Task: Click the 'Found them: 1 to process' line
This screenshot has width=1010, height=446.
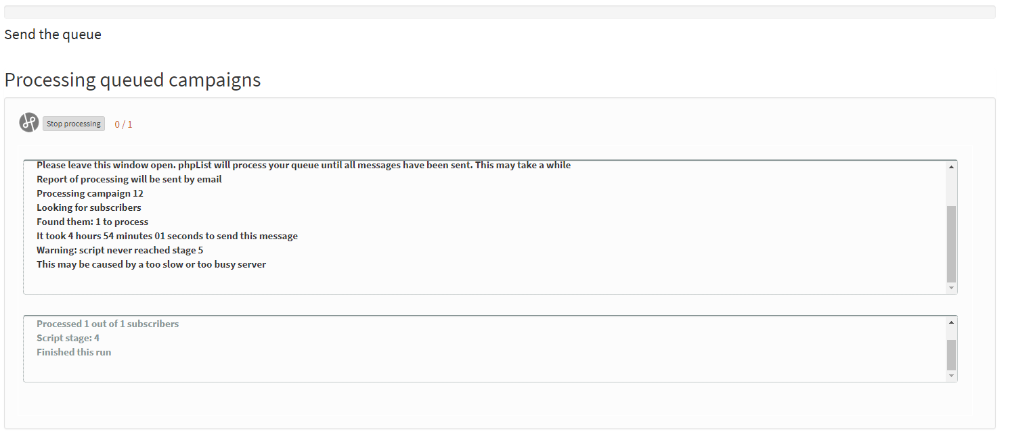Action: tap(92, 222)
